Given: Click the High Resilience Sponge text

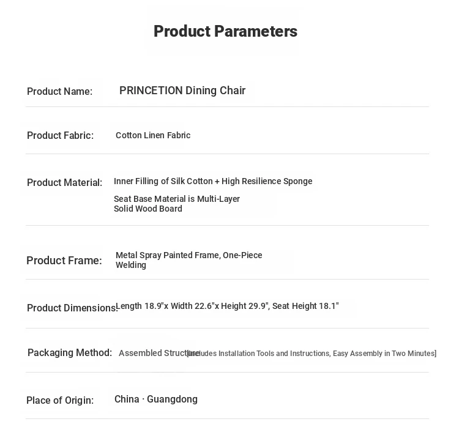Looking at the screenshot, I should 267,181.
